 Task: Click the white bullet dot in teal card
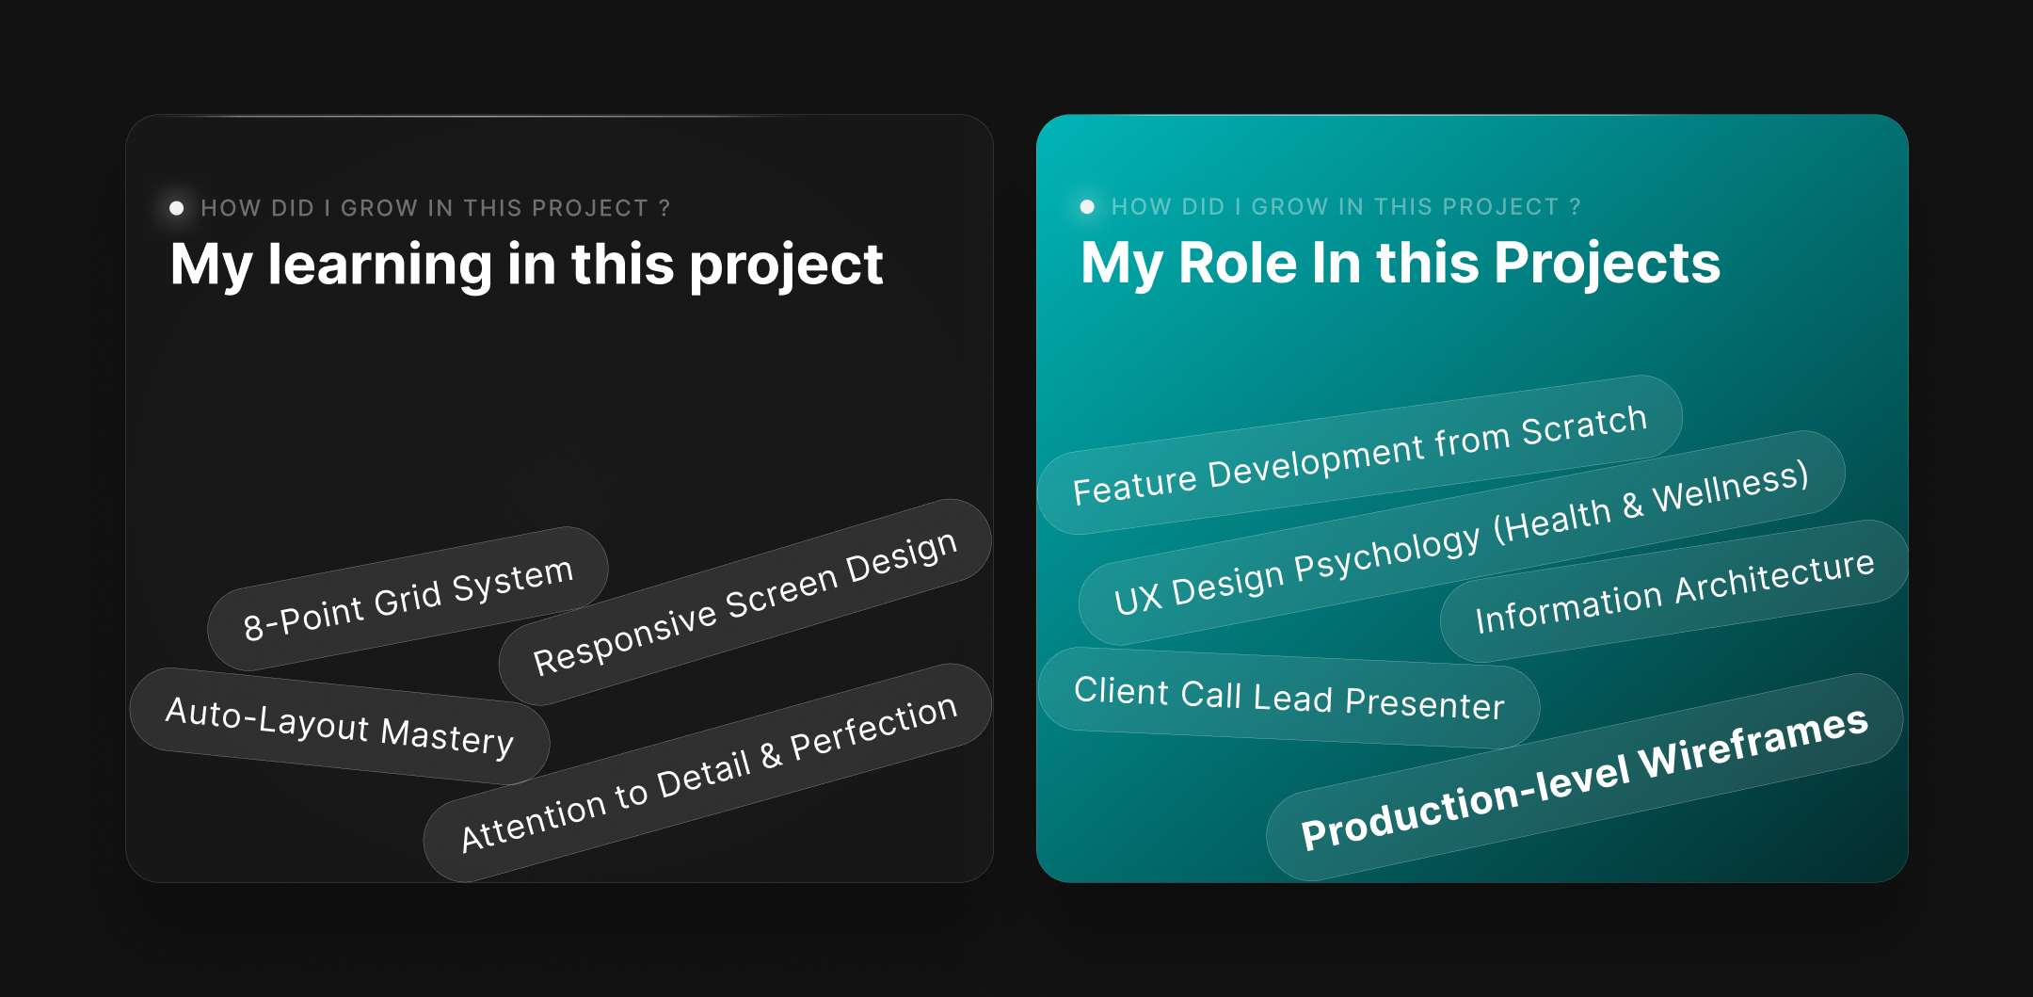[1087, 206]
